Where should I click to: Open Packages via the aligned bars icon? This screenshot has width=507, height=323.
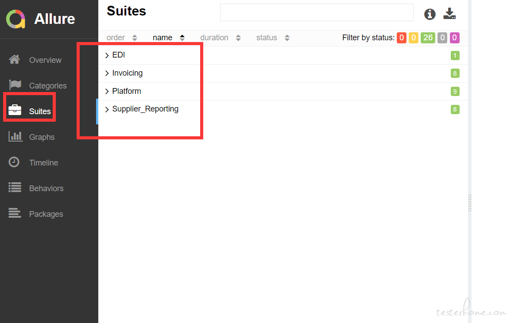pyautogui.click(x=15, y=213)
